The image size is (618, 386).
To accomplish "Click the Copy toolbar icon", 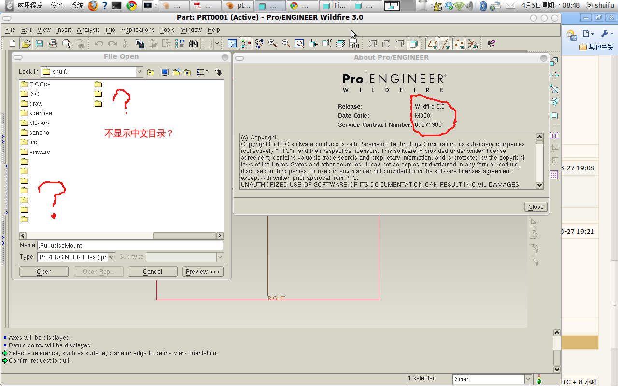I will tap(140, 43).
